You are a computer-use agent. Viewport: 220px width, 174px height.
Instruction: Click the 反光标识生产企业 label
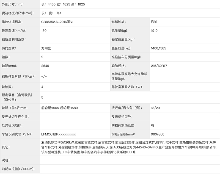15,117
